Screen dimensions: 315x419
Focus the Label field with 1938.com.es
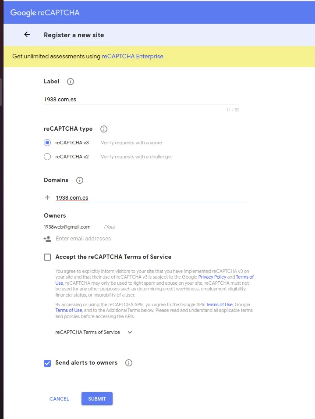(142, 100)
